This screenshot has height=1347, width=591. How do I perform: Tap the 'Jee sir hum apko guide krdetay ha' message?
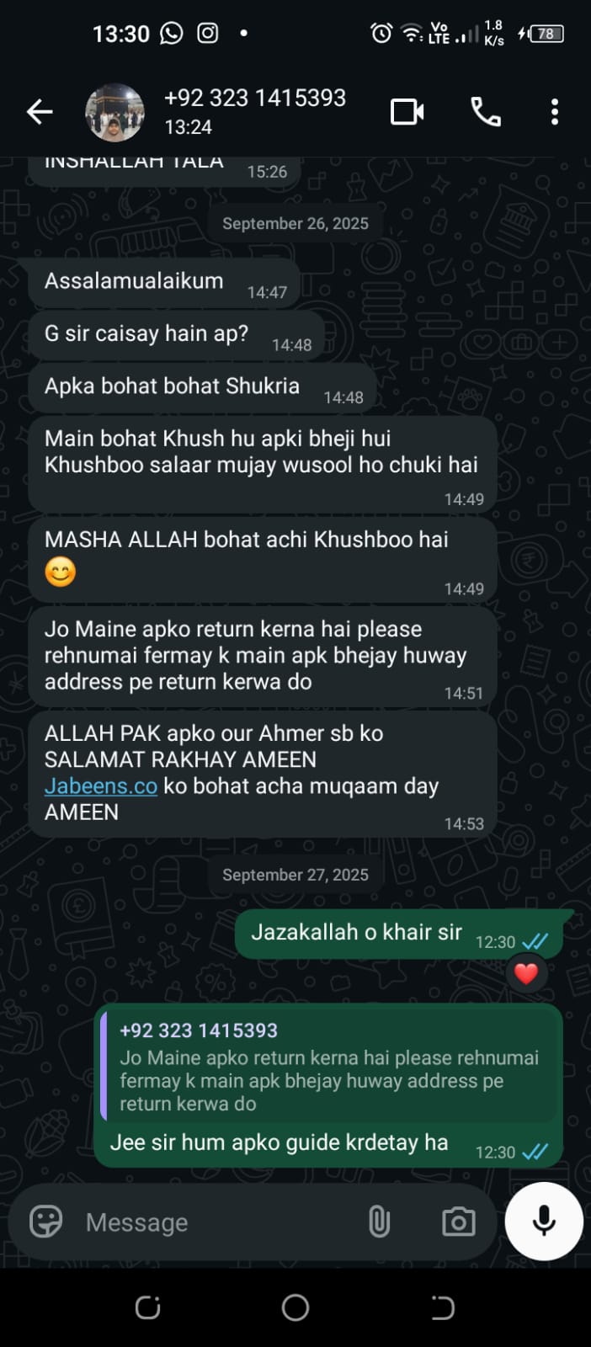[279, 1143]
